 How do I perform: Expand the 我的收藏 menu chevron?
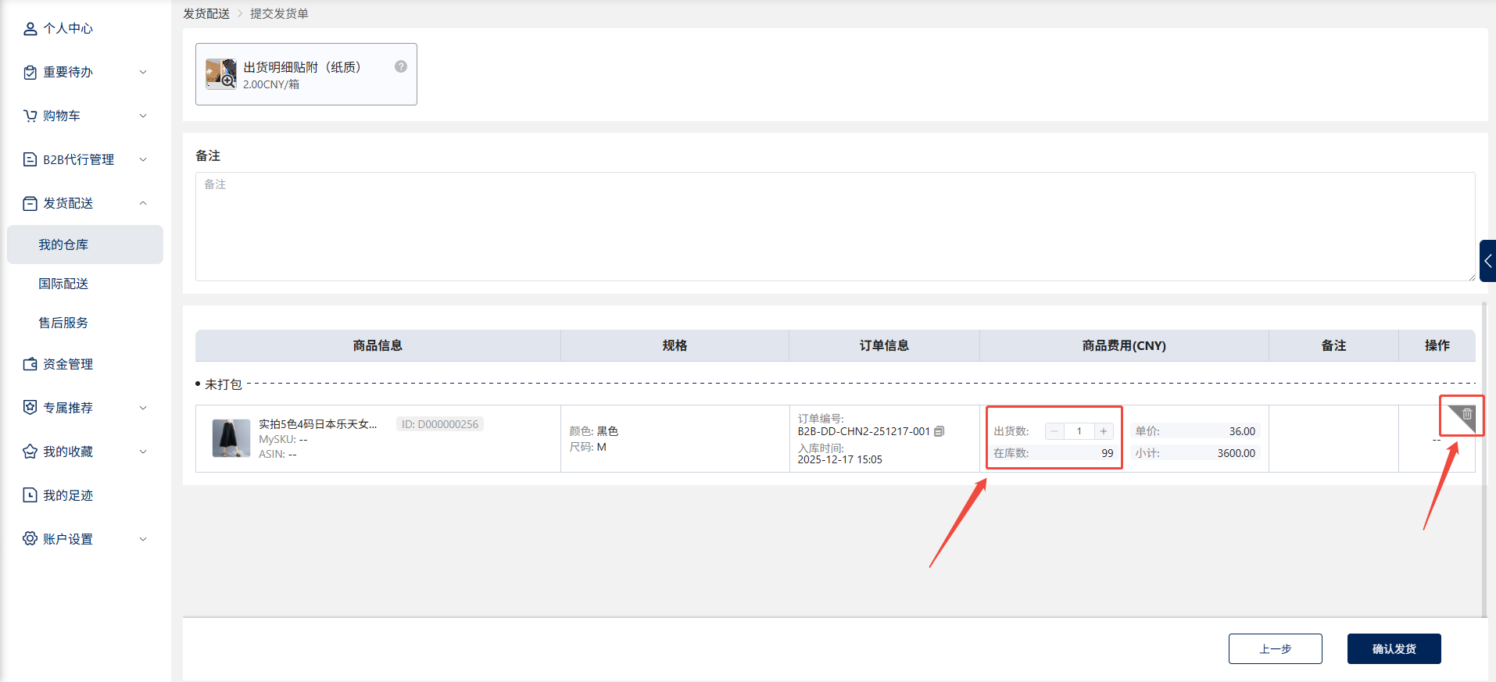(143, 452)
